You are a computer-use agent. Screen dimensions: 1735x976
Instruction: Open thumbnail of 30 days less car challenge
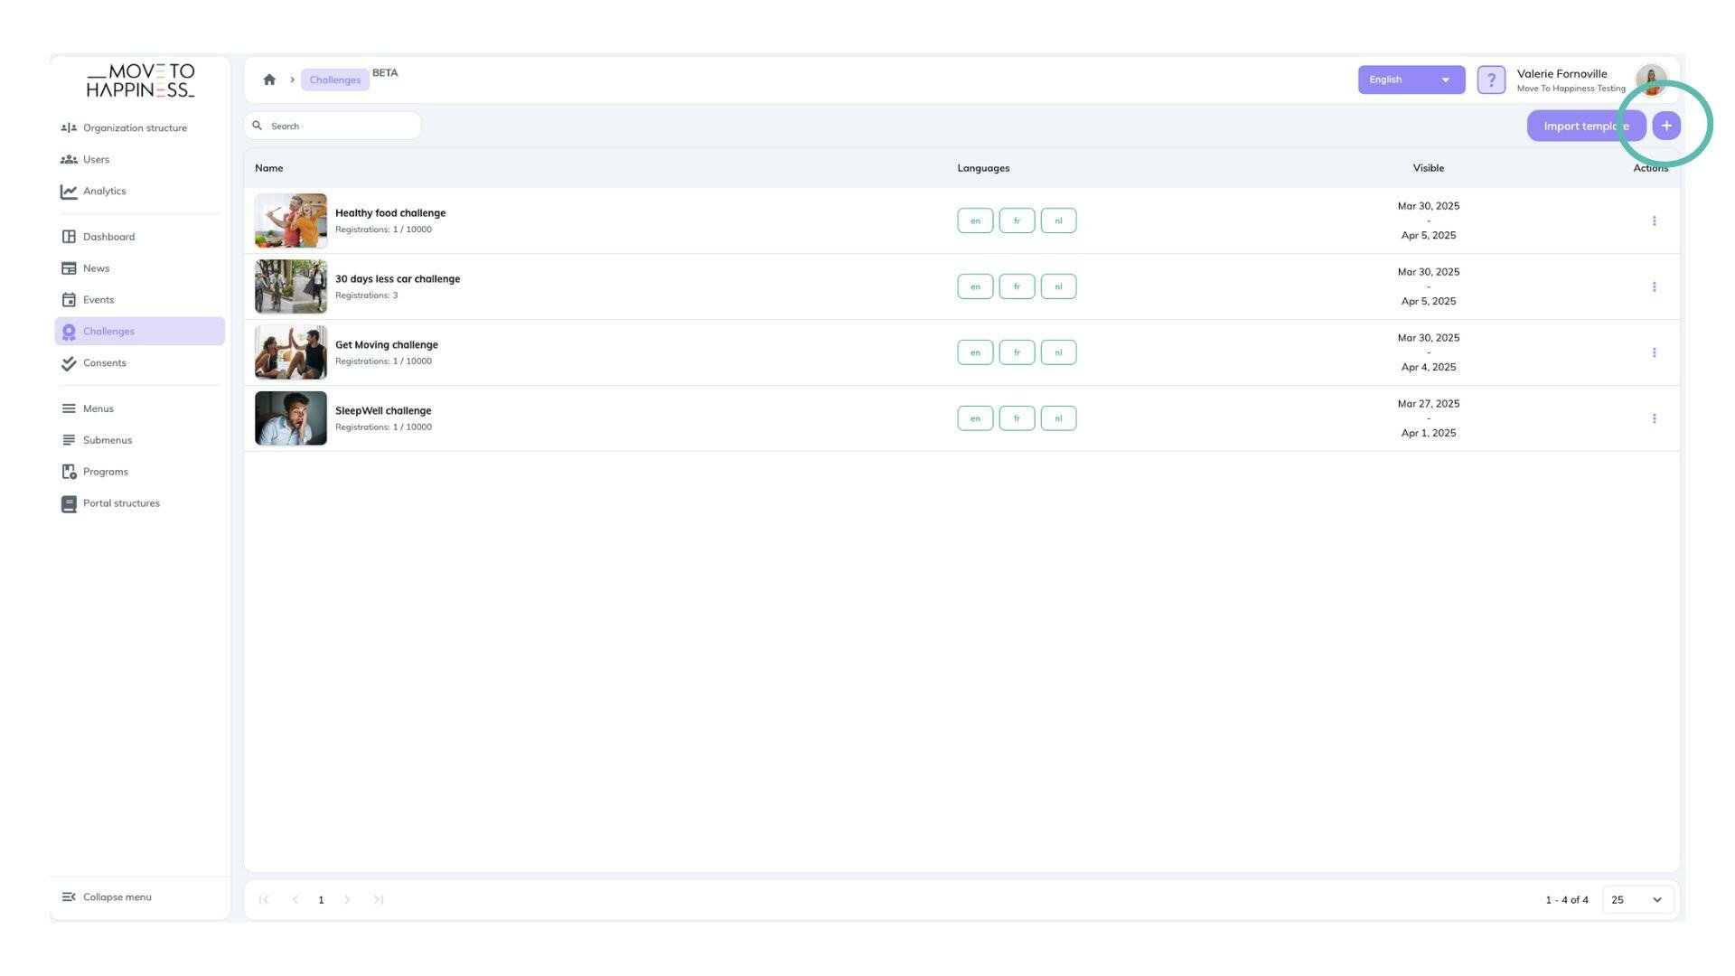pos(291,286)
